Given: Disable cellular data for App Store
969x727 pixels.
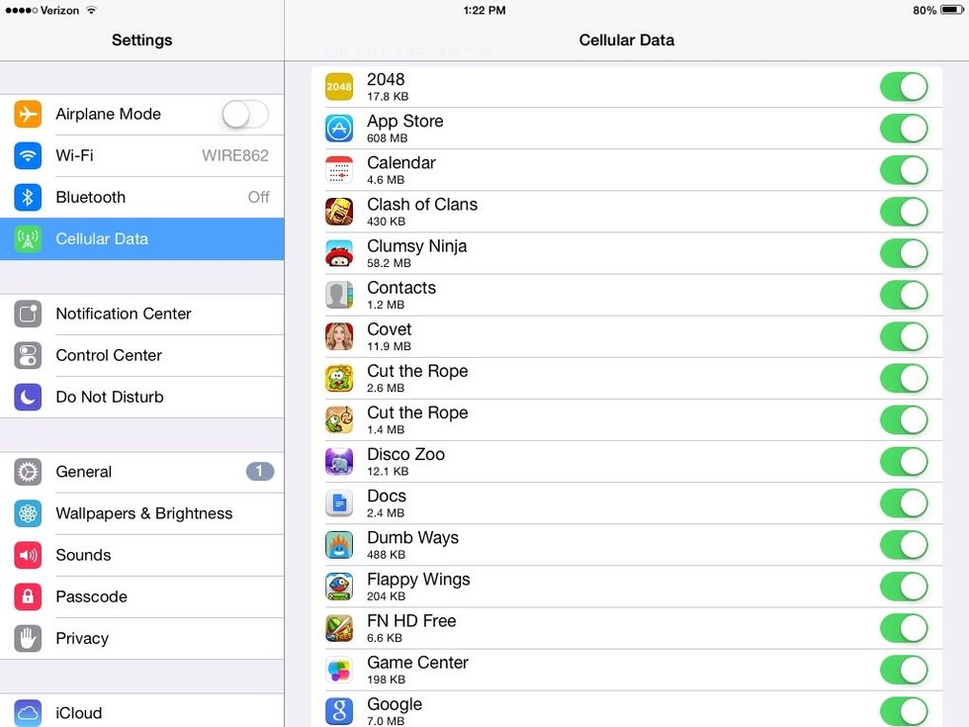Looking at the screenshot, I should (x=904, y=128).
